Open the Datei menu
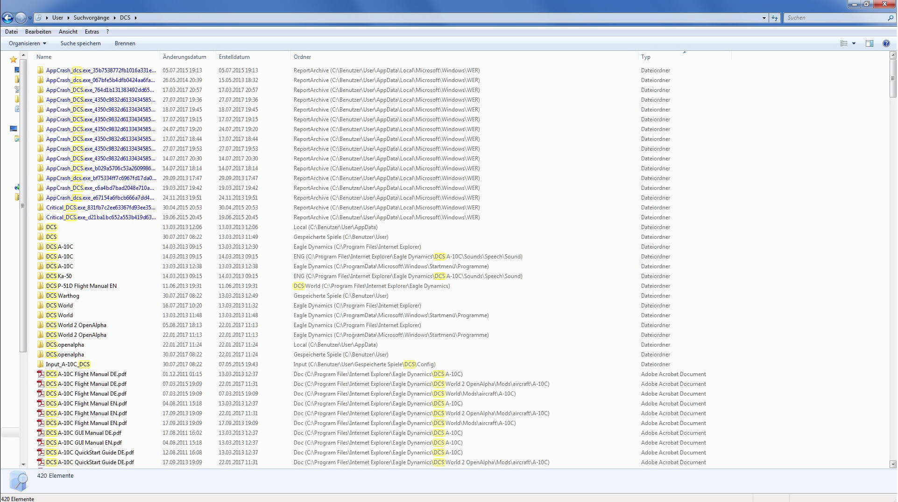 [11, 32]
